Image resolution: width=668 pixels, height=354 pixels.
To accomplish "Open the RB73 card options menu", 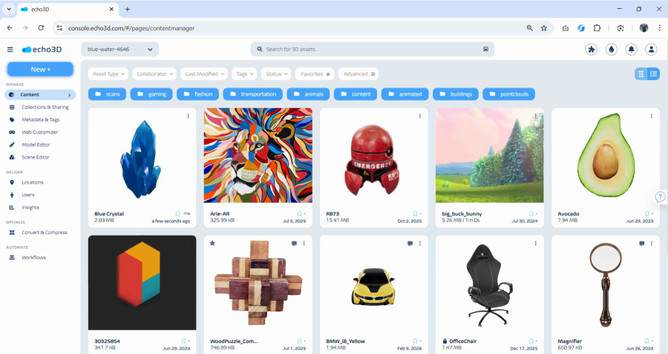I will coord(419,116).
